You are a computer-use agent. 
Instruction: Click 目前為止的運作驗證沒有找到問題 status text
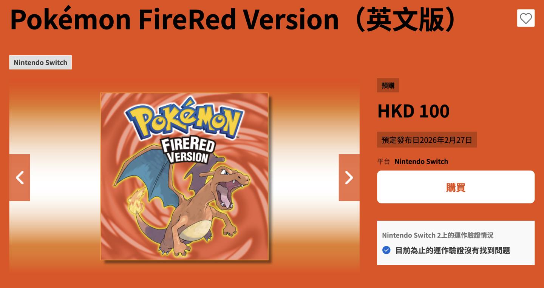pyautogui.click(x=453, y=250)
